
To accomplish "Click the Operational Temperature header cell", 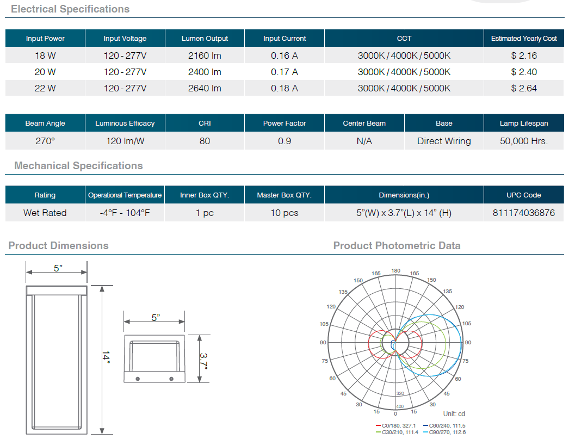I will (x=125, y=195).
